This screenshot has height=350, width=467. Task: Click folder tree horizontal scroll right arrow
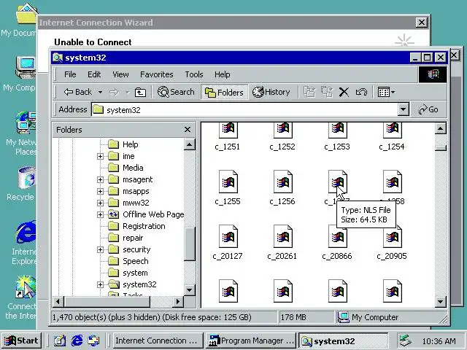pos(178,302)
